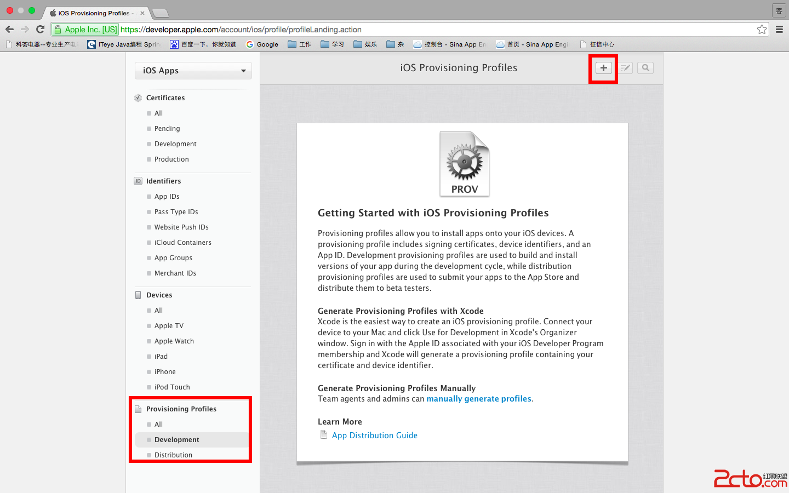The image size is (789, 493).
Task: Select Apple Watch devices
Action: (174, 341)
